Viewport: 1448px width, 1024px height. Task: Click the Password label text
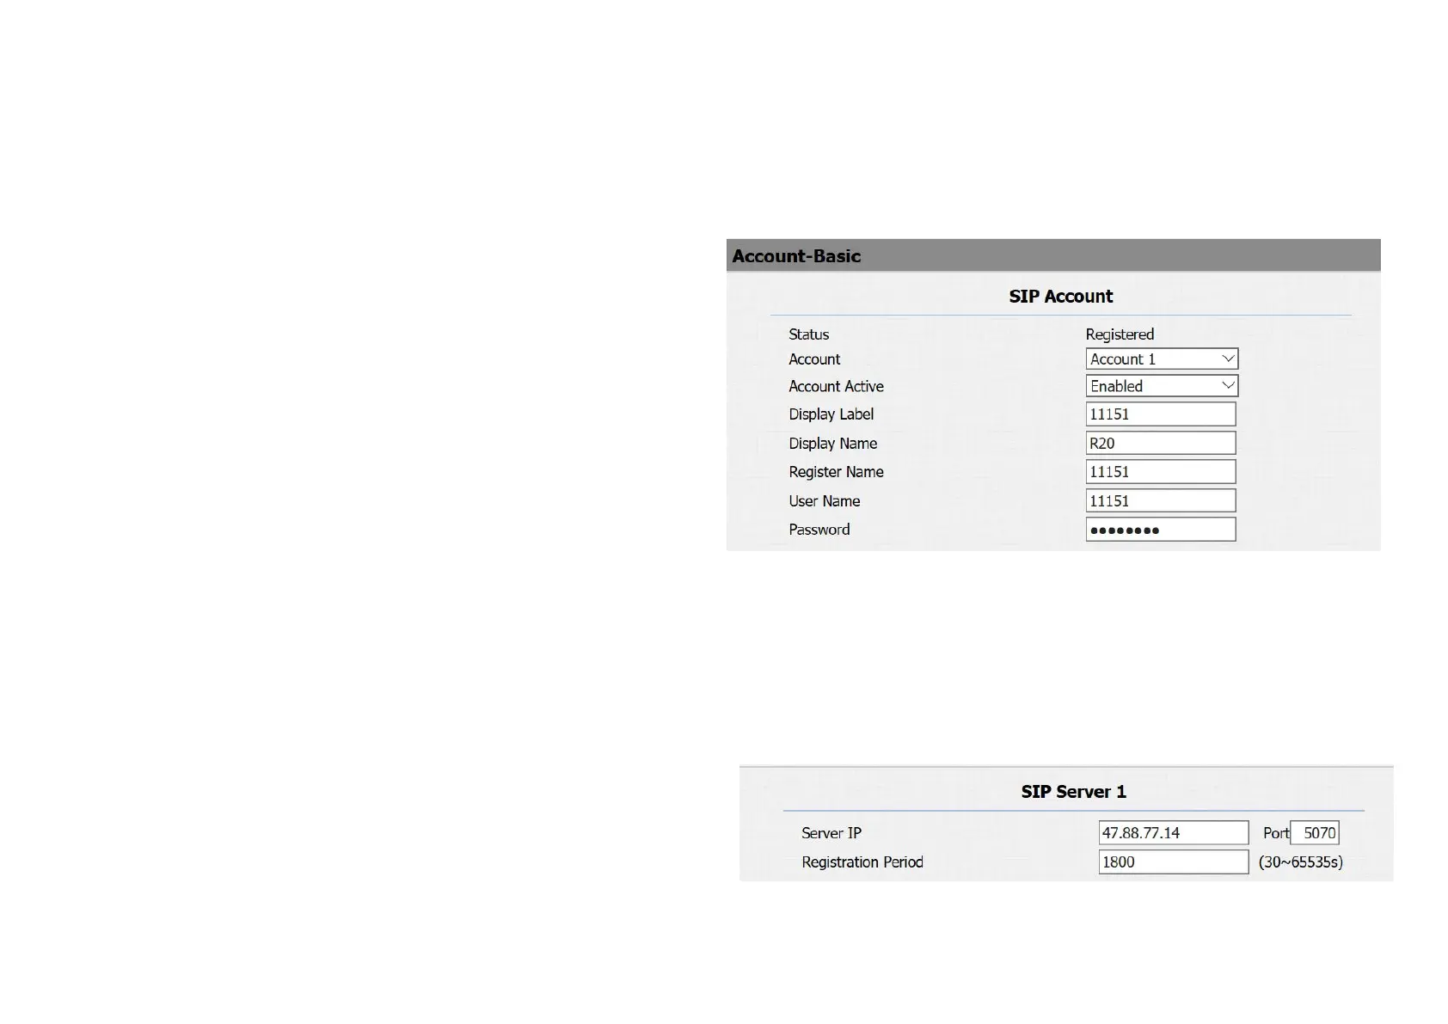(x=819, y=530)
